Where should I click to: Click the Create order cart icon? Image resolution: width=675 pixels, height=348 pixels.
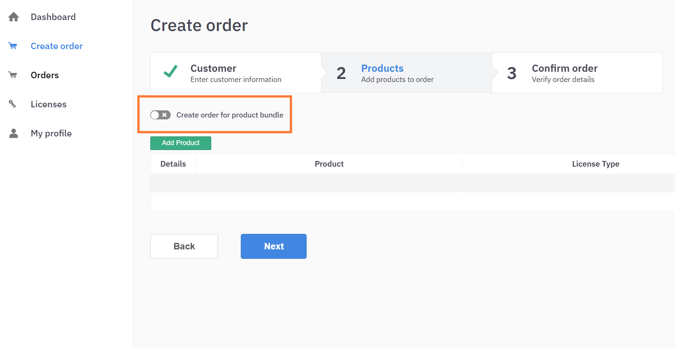pyautogui.click(x=13, y=46)
